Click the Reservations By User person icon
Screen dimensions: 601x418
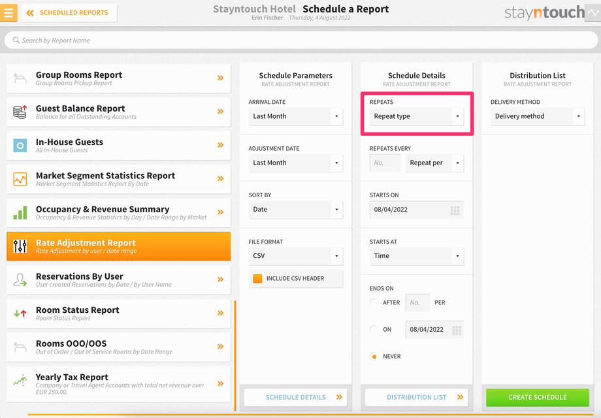(x=20, y=280)
